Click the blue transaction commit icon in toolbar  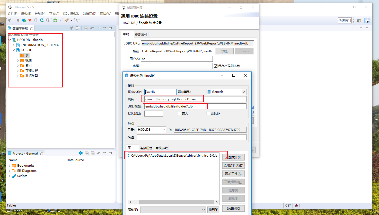42,20
